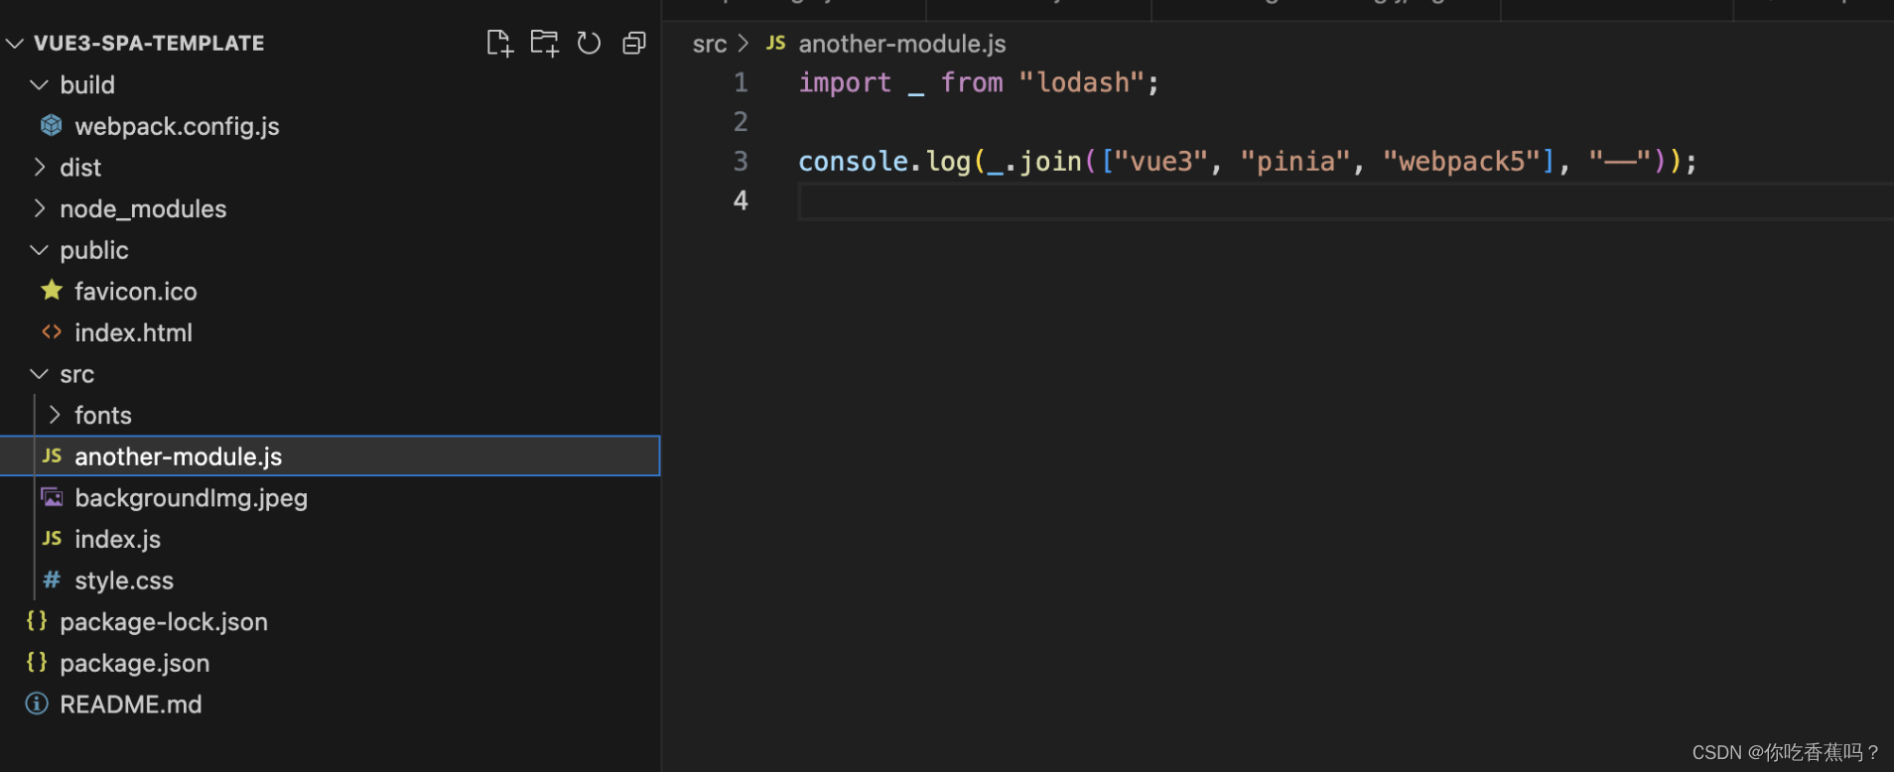
Task: Collapse the build folder chevron
Action: pyautogui.click(x=39, y=84)
